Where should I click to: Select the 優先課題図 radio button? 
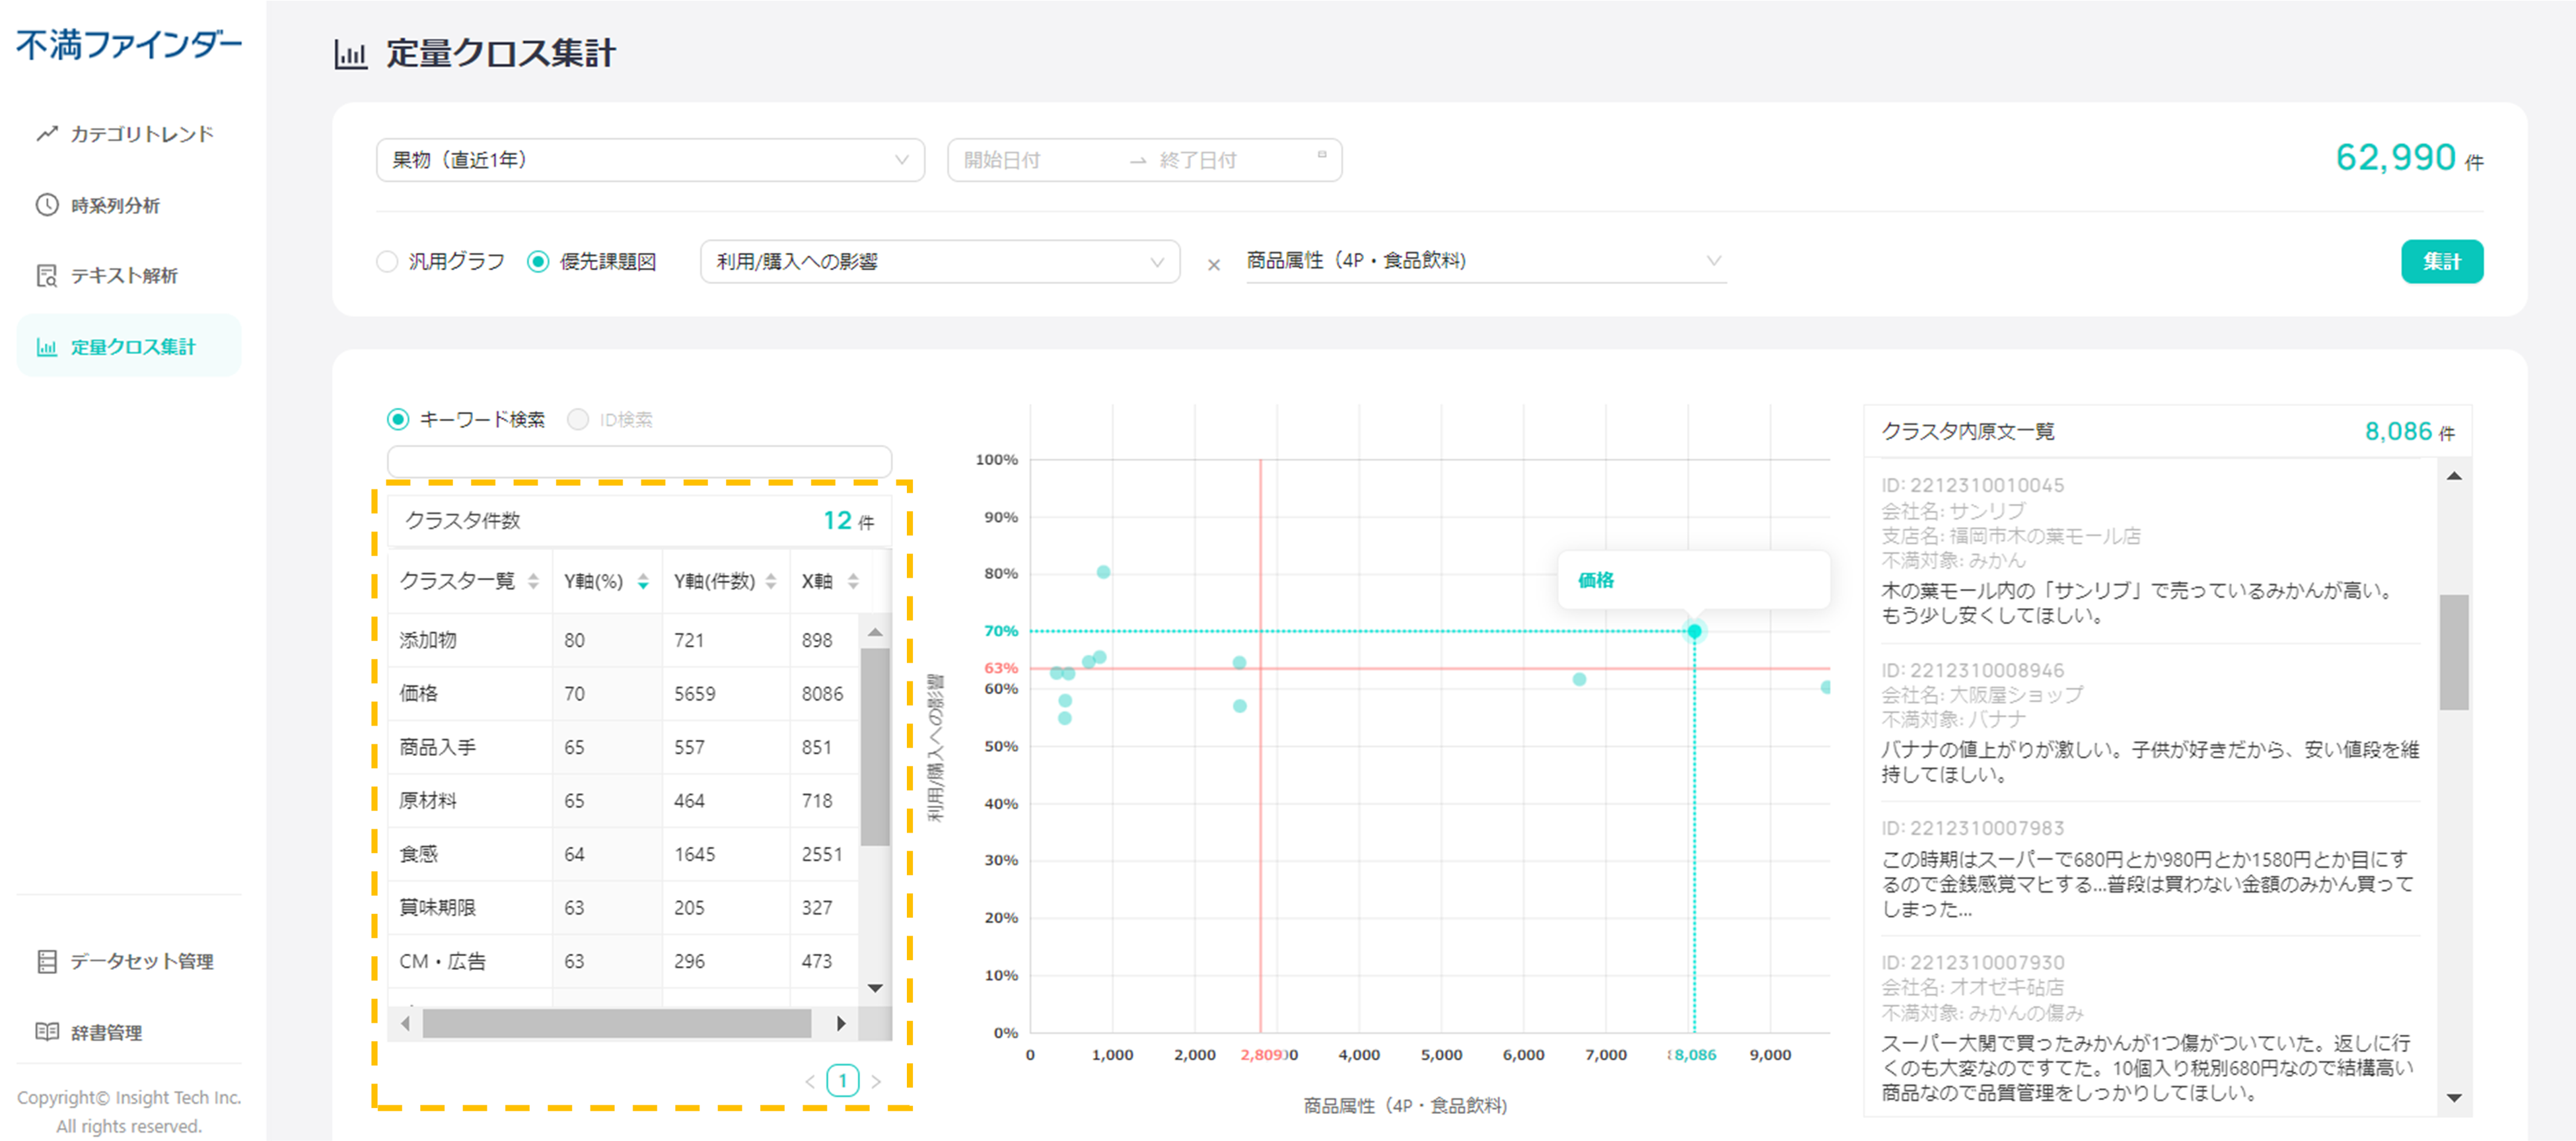click(538, 262)
